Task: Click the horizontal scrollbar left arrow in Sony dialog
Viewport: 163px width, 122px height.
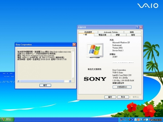Action: 19,81
